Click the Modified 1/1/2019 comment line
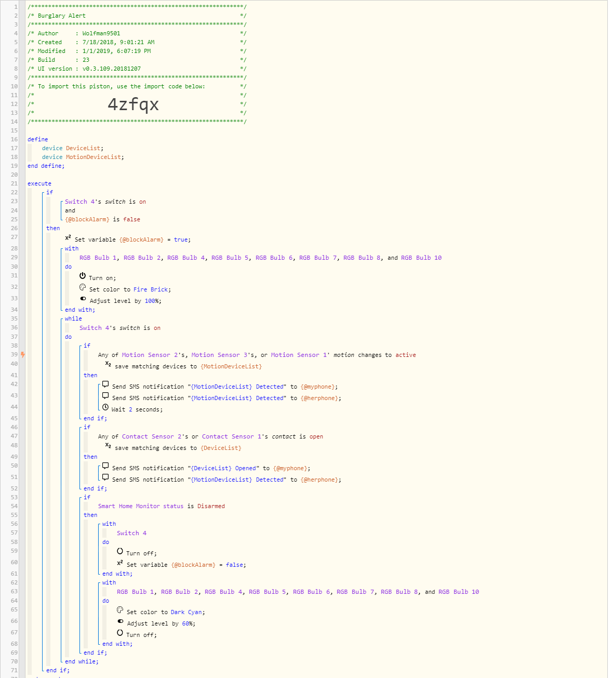This screenshot has height=678, width=612. 137,51
